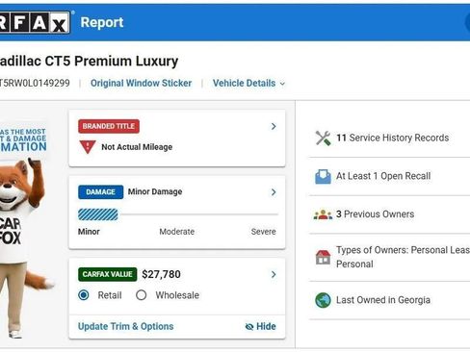The image size is (470, 352).
Task: Click the striped damage severity bar
Action: click(x=98, y=214)
